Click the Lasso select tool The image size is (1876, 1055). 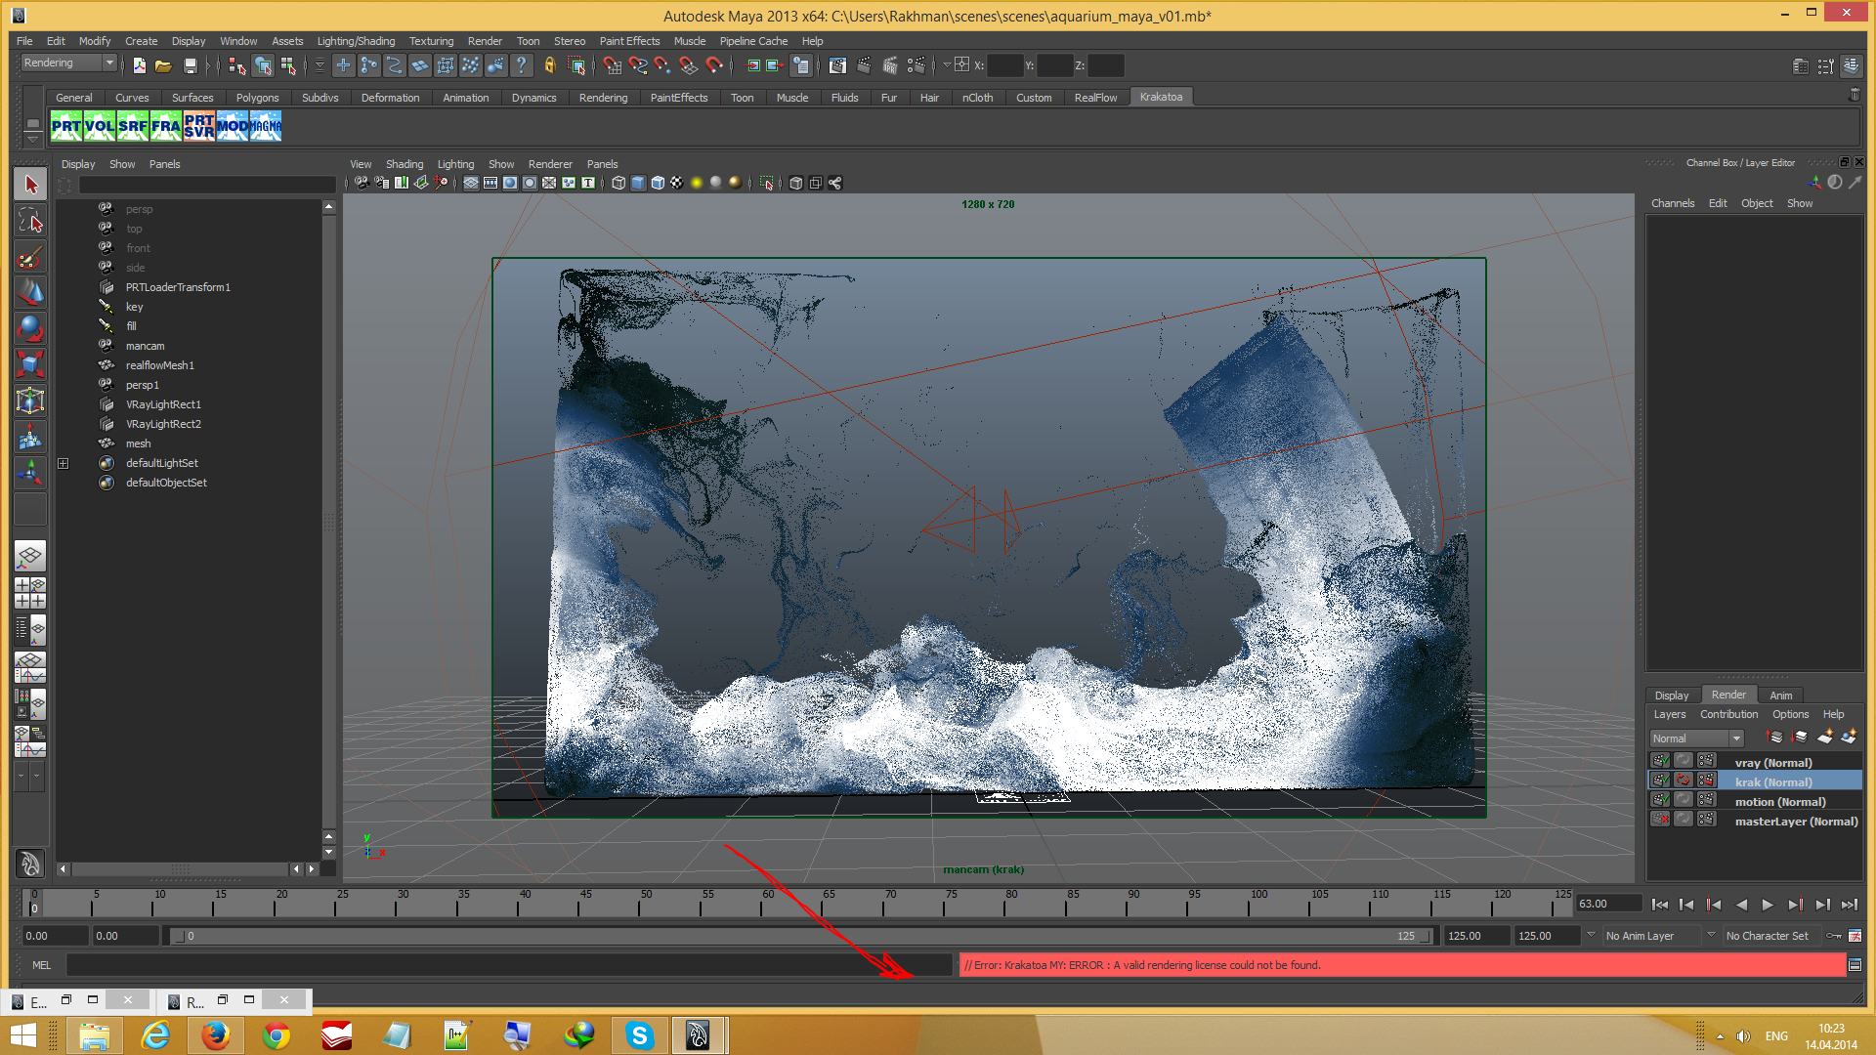pos(29,221)
